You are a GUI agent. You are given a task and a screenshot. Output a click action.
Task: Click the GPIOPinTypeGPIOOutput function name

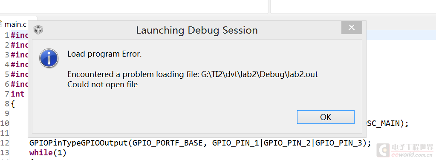(x=79, y=143)
